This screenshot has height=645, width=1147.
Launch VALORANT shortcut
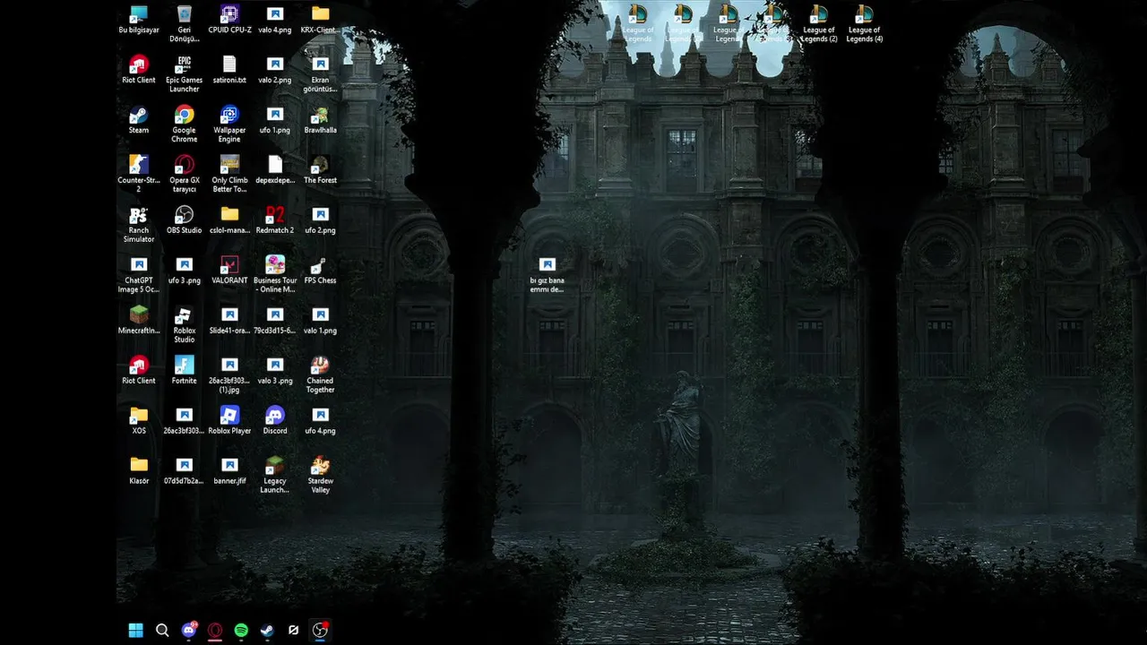coord(229,271)
